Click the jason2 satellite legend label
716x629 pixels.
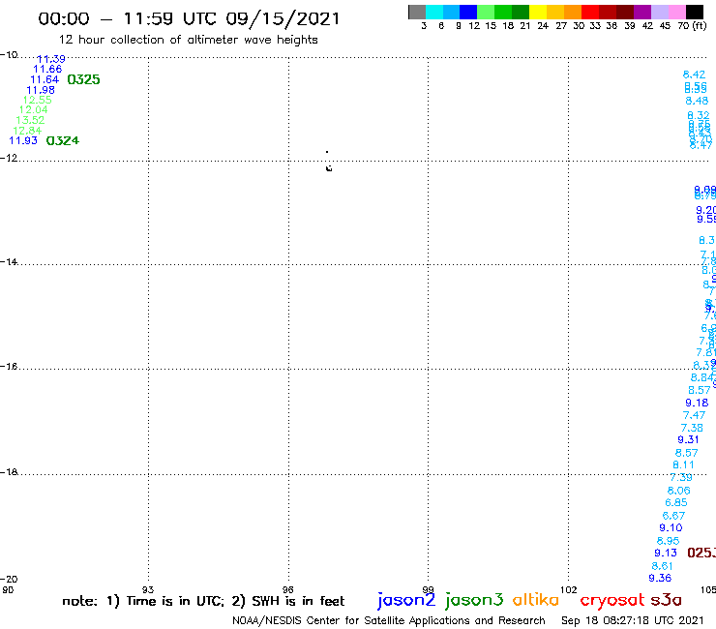pos(406,600)
